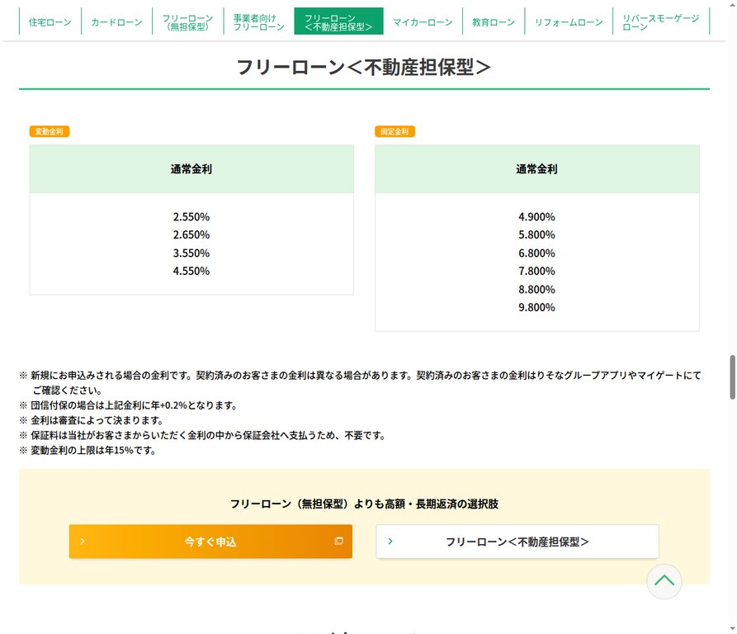Click the back-to-top arrow button

click(664, 581)
